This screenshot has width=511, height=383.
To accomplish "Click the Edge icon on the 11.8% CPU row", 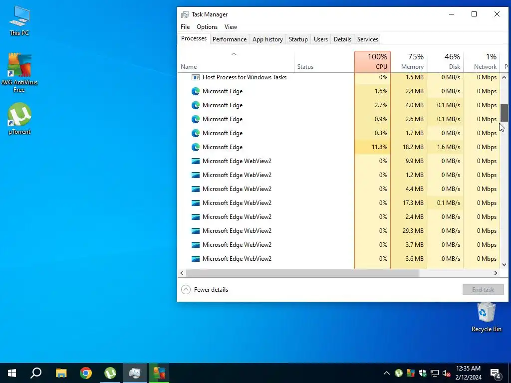I will click(196, 147).
